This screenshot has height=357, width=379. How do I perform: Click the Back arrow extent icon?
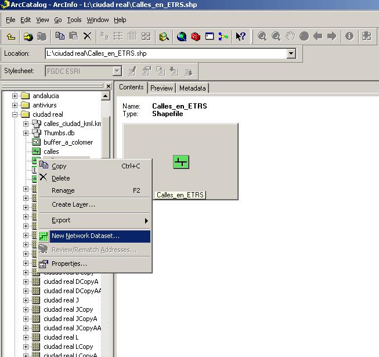tap(318, 36)
